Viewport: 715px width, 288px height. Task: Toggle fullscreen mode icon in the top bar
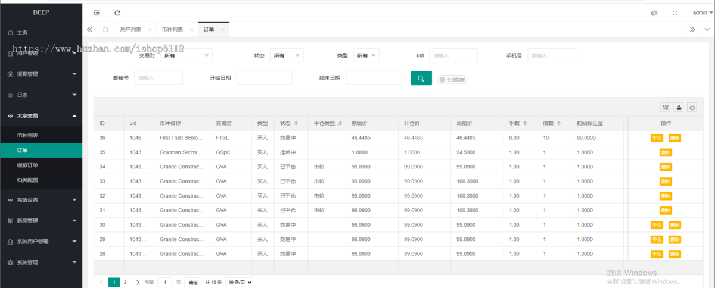(x=675, y=12)
